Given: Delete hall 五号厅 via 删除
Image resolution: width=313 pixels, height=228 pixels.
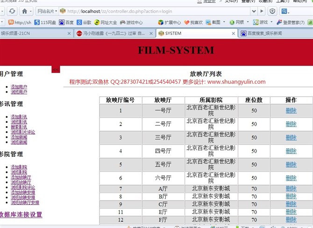Looking at the screenshot, I should (x=291, y=165).
